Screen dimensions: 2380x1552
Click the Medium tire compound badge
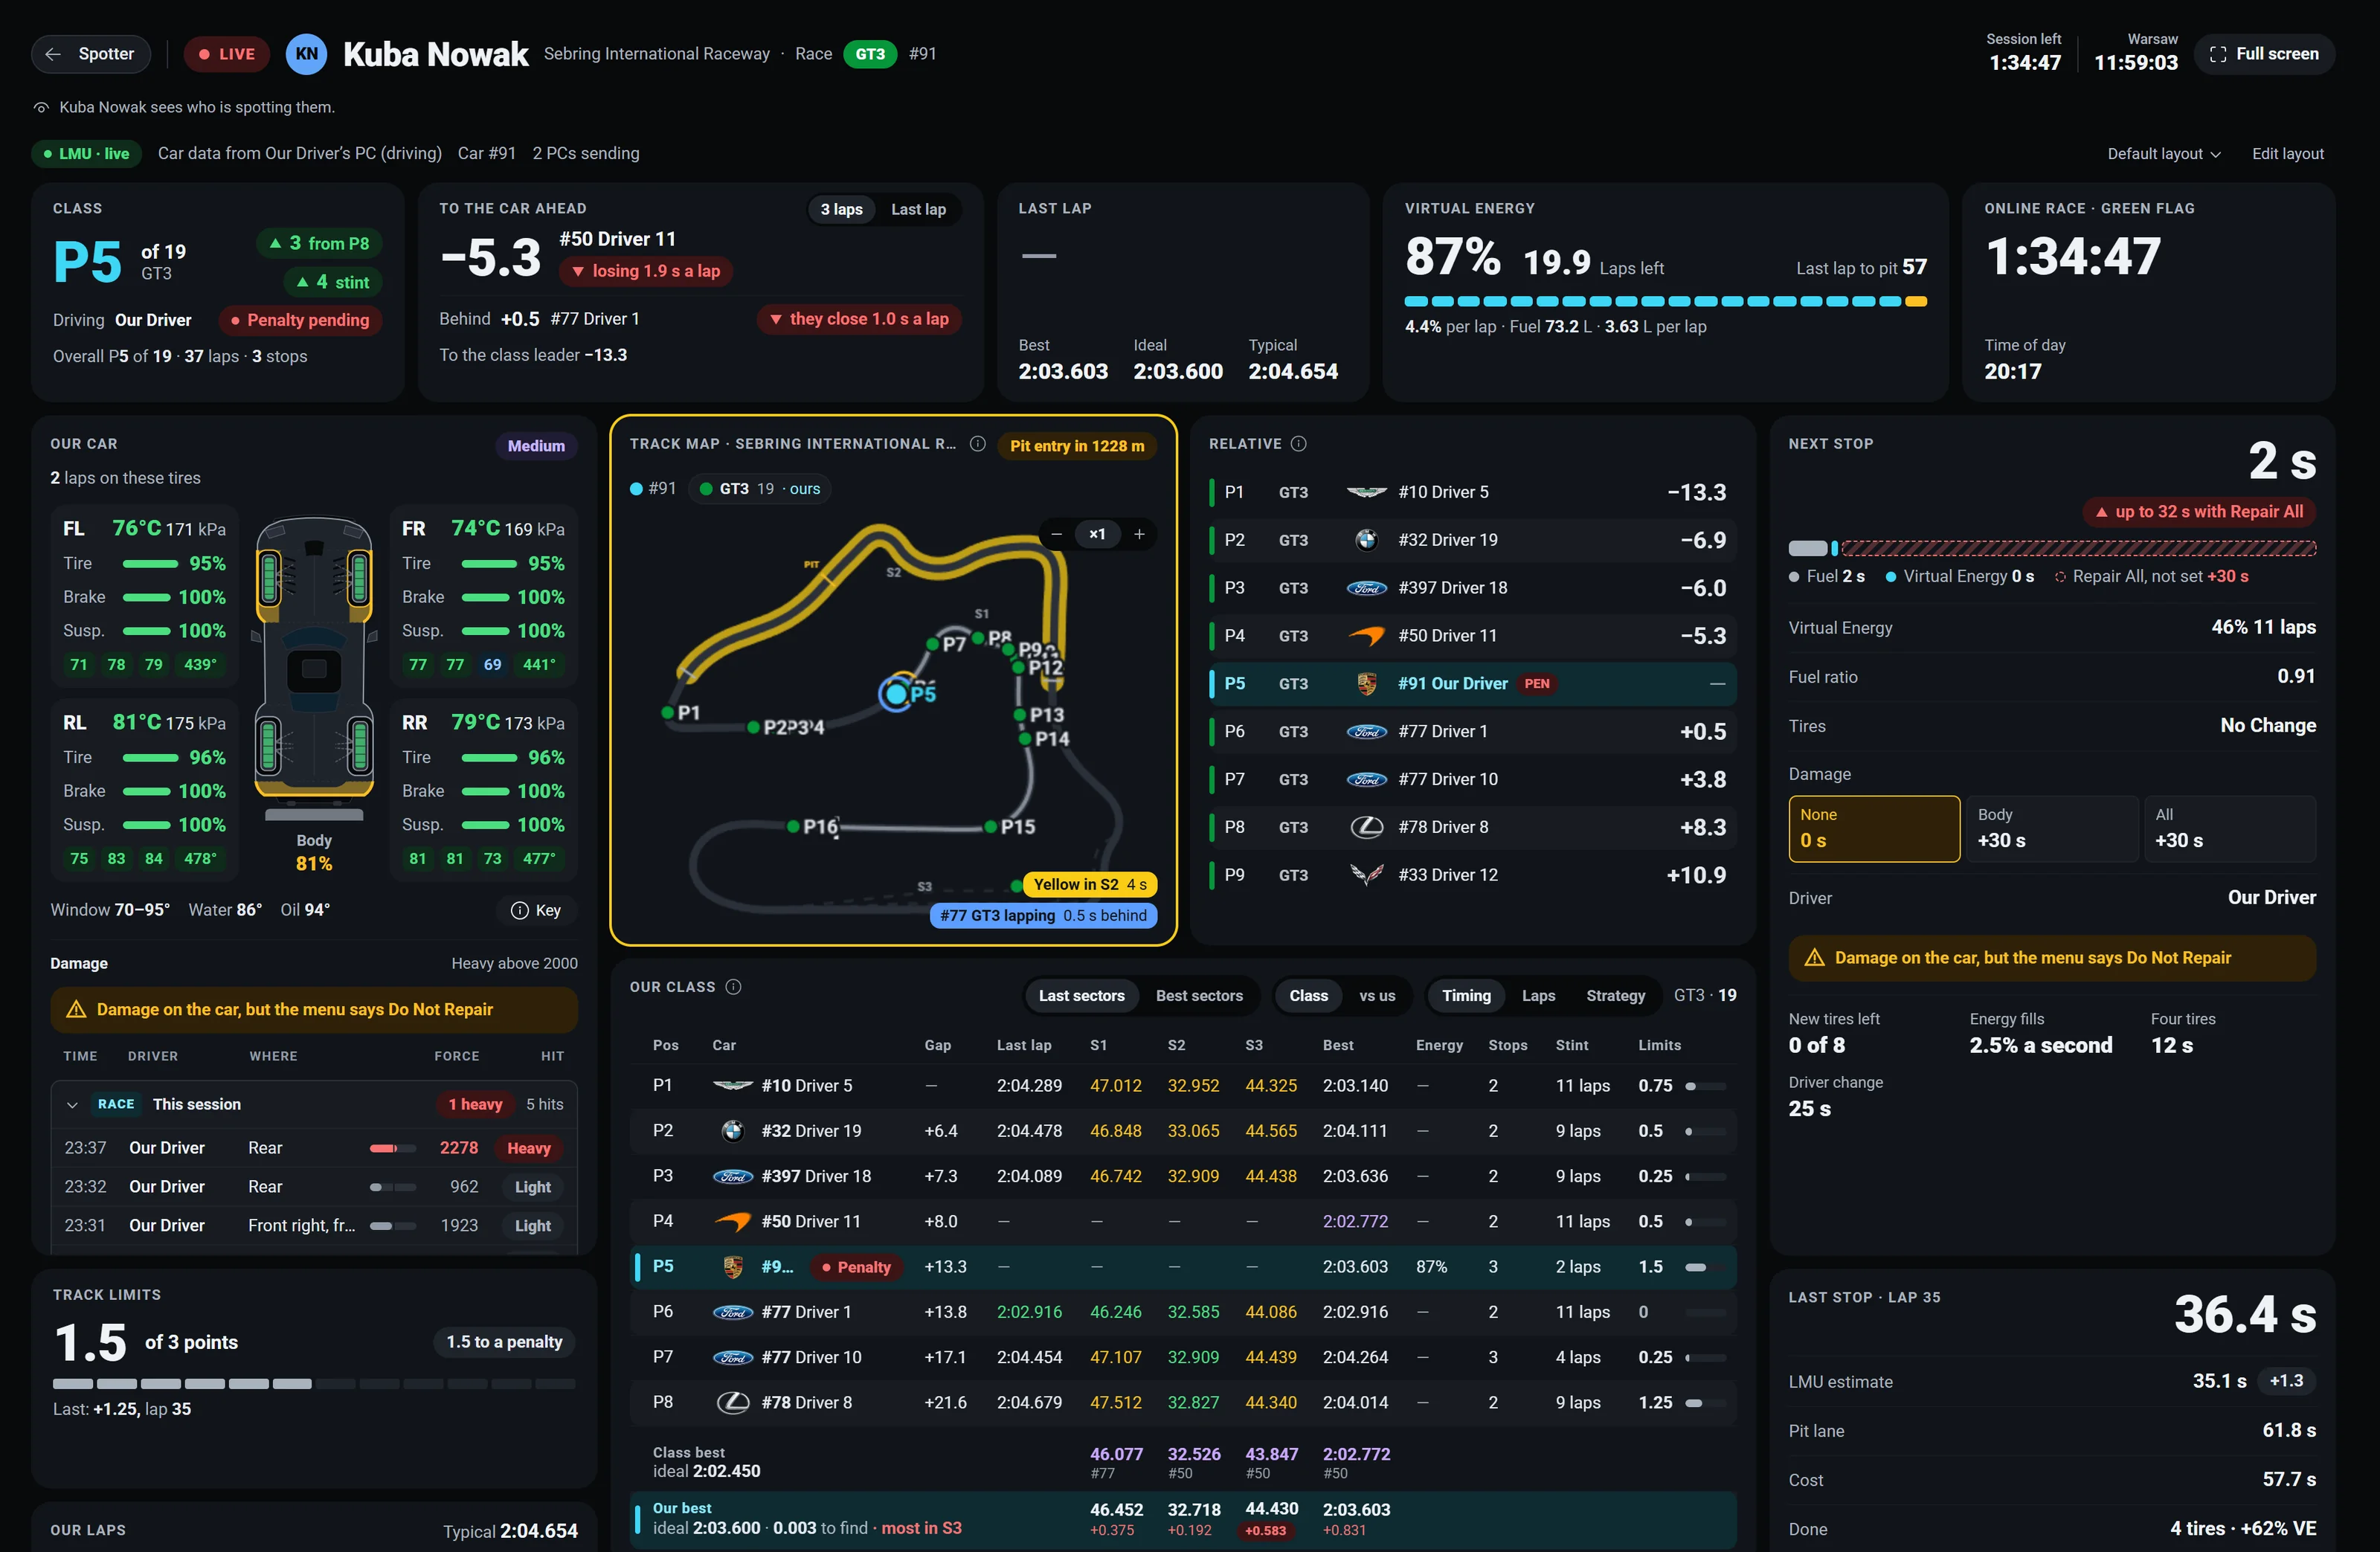point(536,446)
